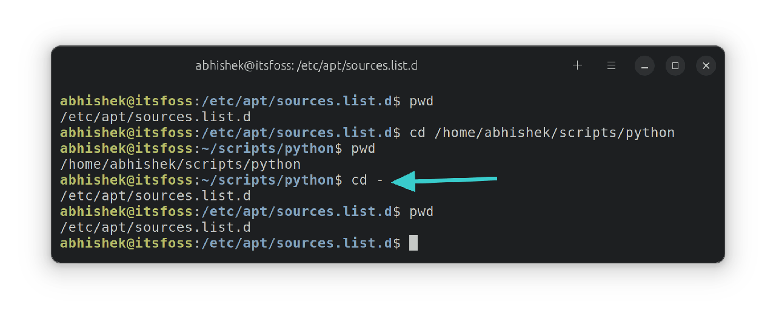The width and height of the screenshot is (776, 319).
Task: Open the hamburger menu in the title bar
Action: [x=612, y=65]
